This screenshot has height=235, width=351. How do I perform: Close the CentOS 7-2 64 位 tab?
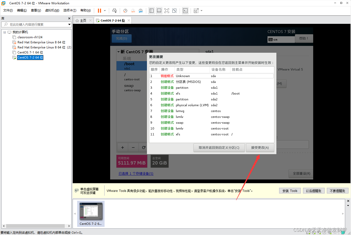click(129, 21)
